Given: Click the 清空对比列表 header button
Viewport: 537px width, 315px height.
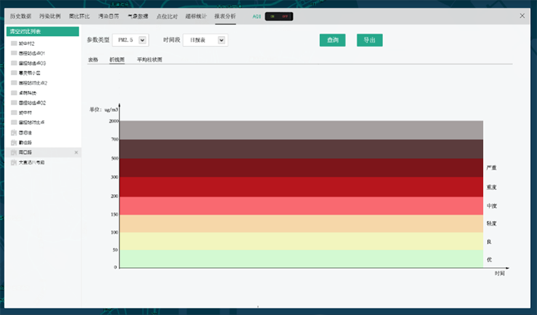Looking at the screenshot, I should pyautogui.click(x=43, y=31).
